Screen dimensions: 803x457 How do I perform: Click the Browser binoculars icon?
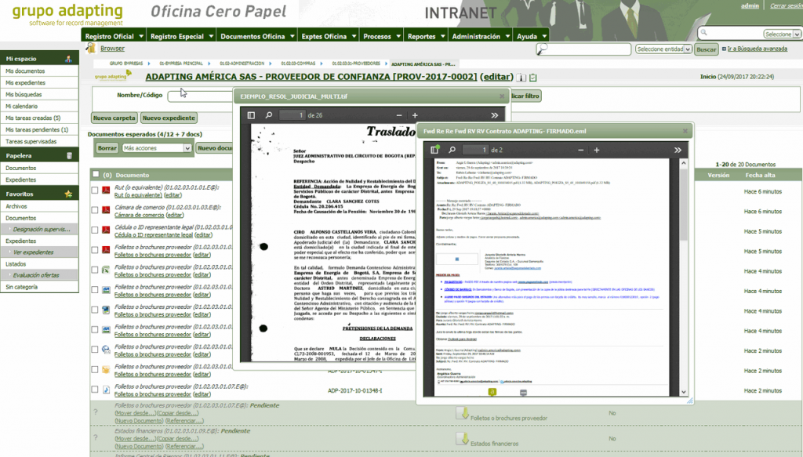pos(91,48)
